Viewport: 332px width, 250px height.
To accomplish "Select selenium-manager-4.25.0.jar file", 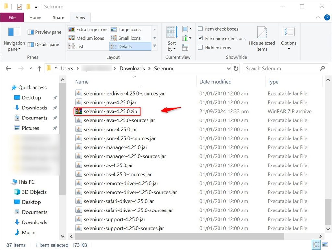I will [x=115, y=147].
